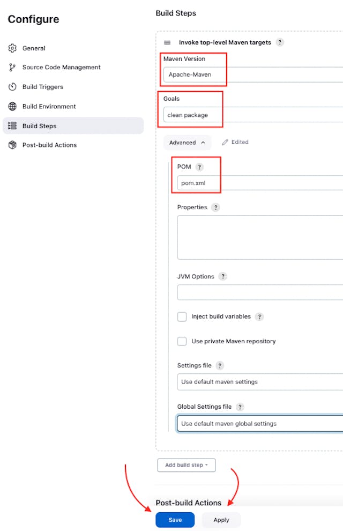Click the Build Triggers clock icon
The width and height of the screenshot is (343, 531).
tap(12, 87)
